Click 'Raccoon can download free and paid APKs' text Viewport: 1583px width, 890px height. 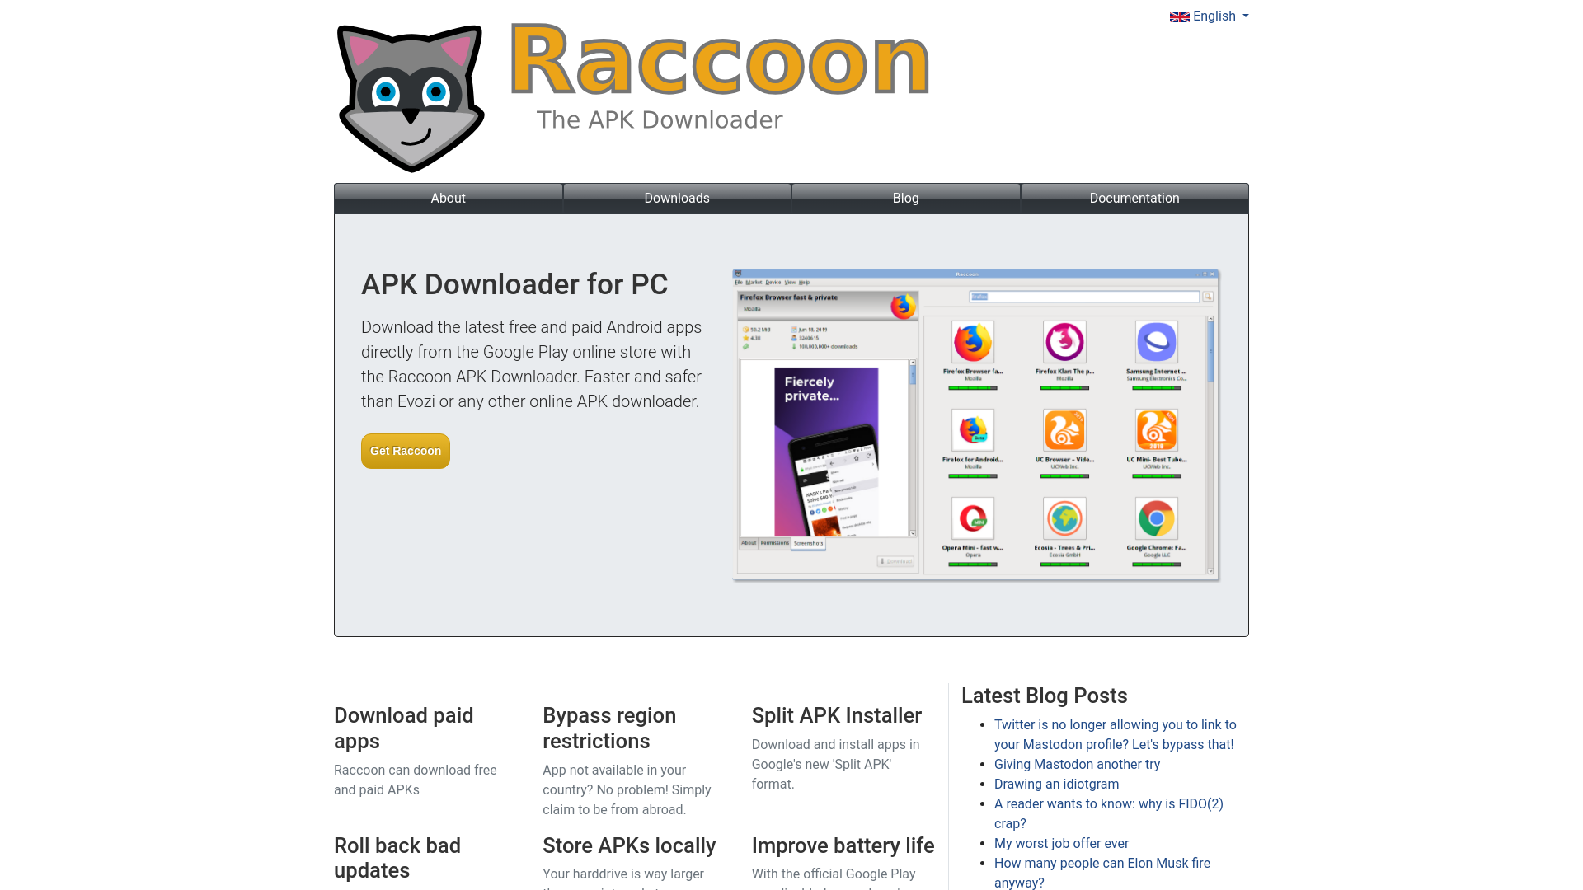[x=416, y=780]
